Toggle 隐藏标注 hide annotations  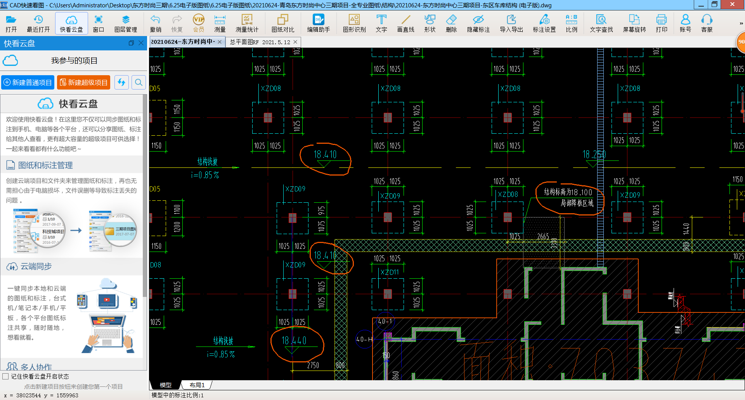click(x=478, y=23)
